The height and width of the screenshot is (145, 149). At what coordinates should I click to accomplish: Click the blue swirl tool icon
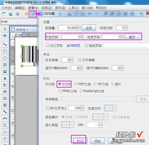tap(5, 36)
